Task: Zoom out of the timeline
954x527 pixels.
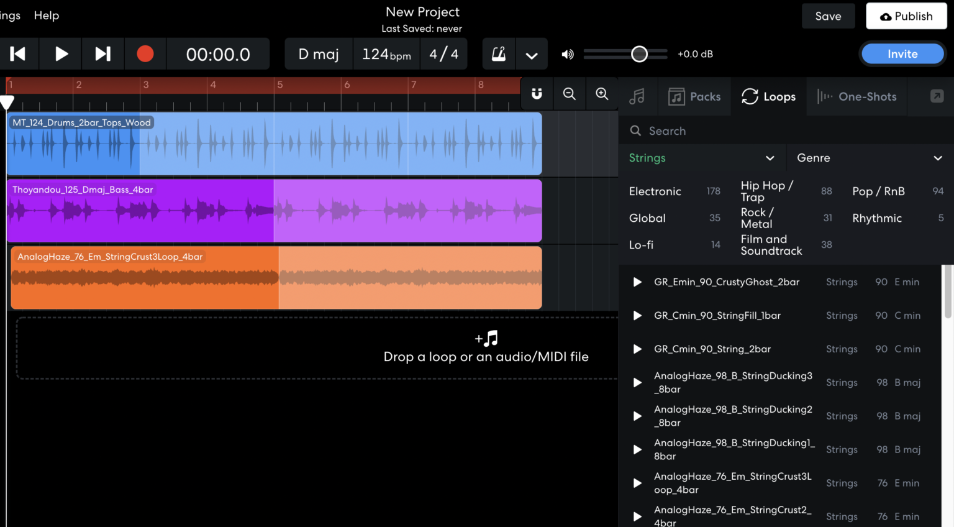Action: point(569,94)
